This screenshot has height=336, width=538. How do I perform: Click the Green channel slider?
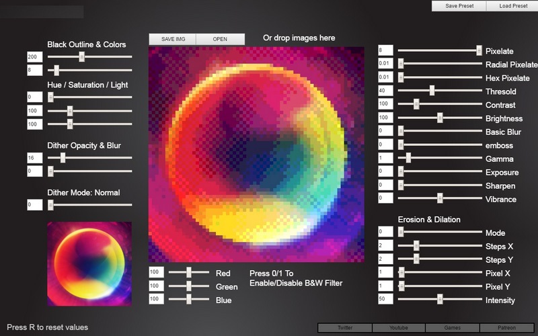tap(189, 286)
